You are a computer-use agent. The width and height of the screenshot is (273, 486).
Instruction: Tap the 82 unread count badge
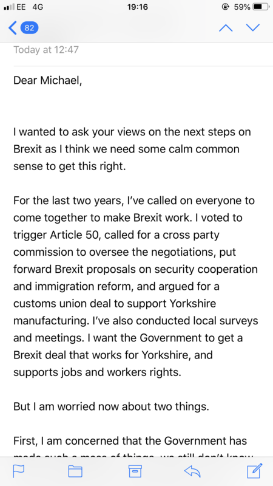point(29,28)
